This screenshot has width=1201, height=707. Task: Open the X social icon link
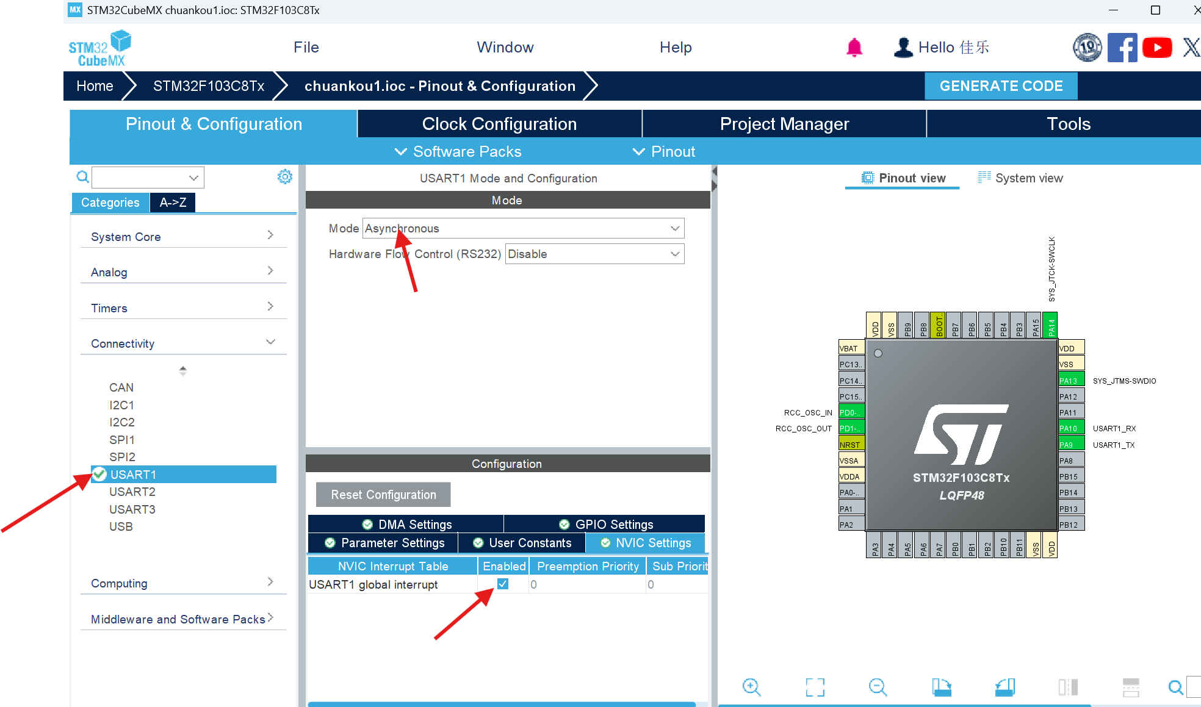1191,48
